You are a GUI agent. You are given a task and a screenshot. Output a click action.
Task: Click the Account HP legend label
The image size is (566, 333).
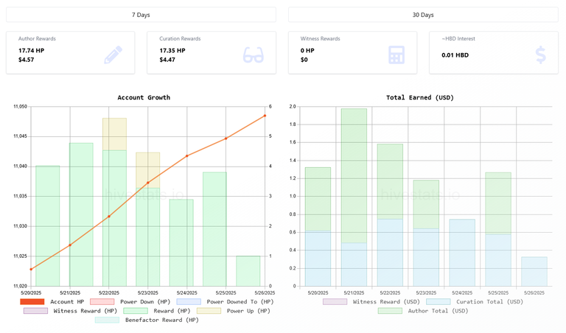(67, 301)
